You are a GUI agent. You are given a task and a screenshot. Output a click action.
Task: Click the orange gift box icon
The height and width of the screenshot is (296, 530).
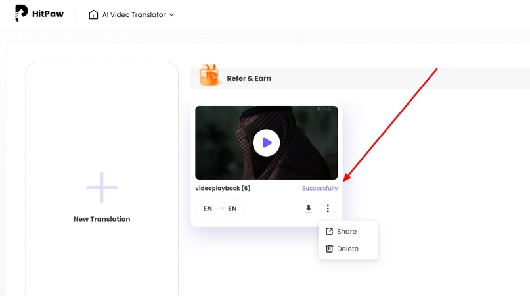(x=210, y=76)
